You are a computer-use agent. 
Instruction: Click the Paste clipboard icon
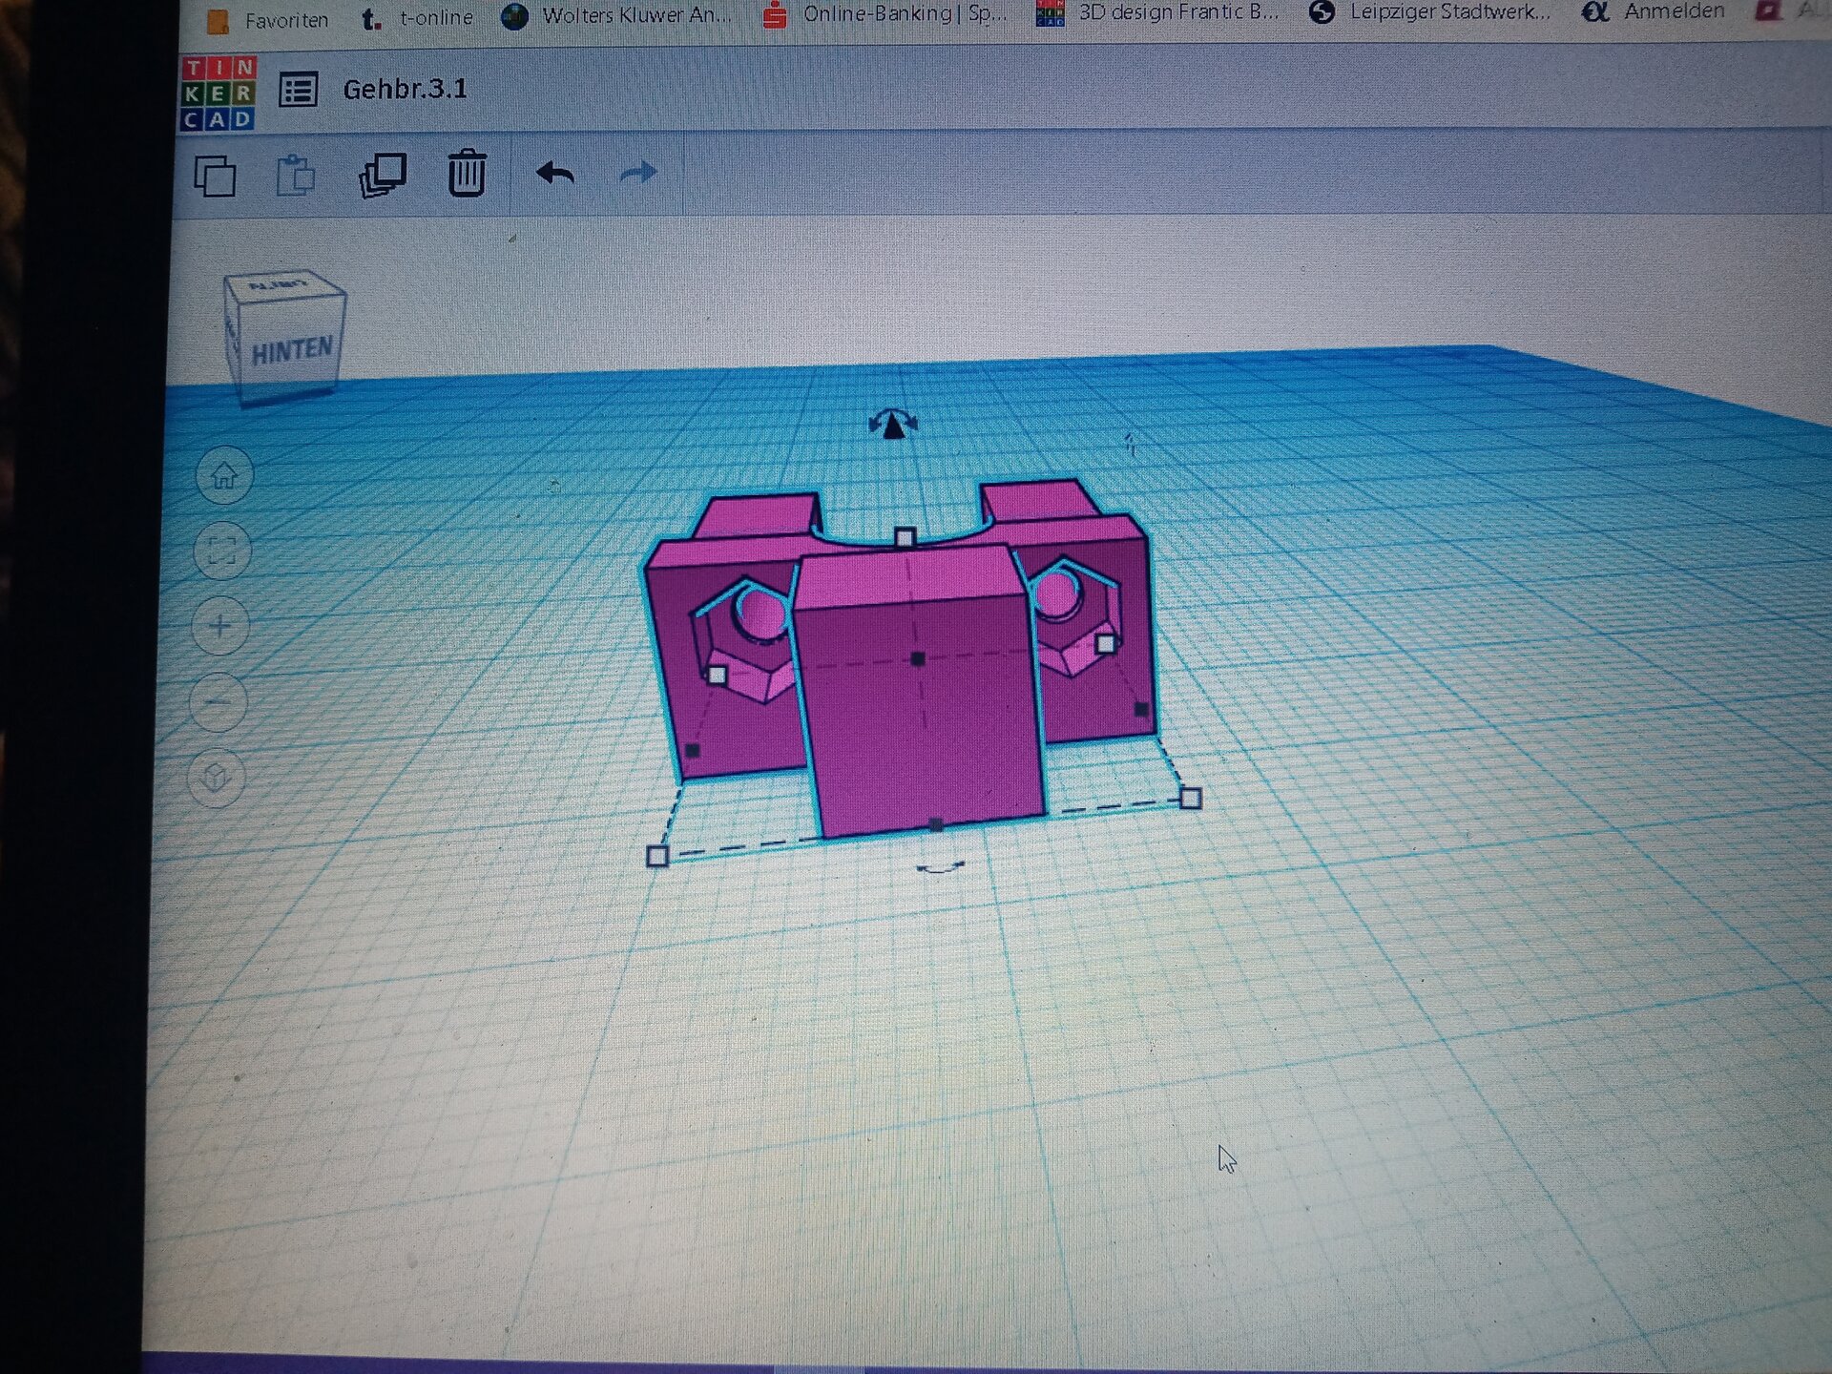tap(296, 177)
